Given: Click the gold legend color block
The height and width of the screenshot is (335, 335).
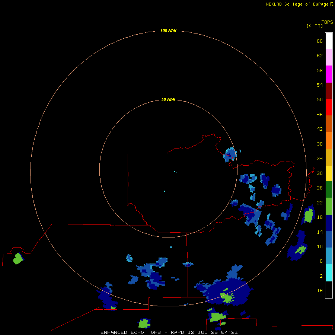Looking at the screenshot, I should click(329, 157).
